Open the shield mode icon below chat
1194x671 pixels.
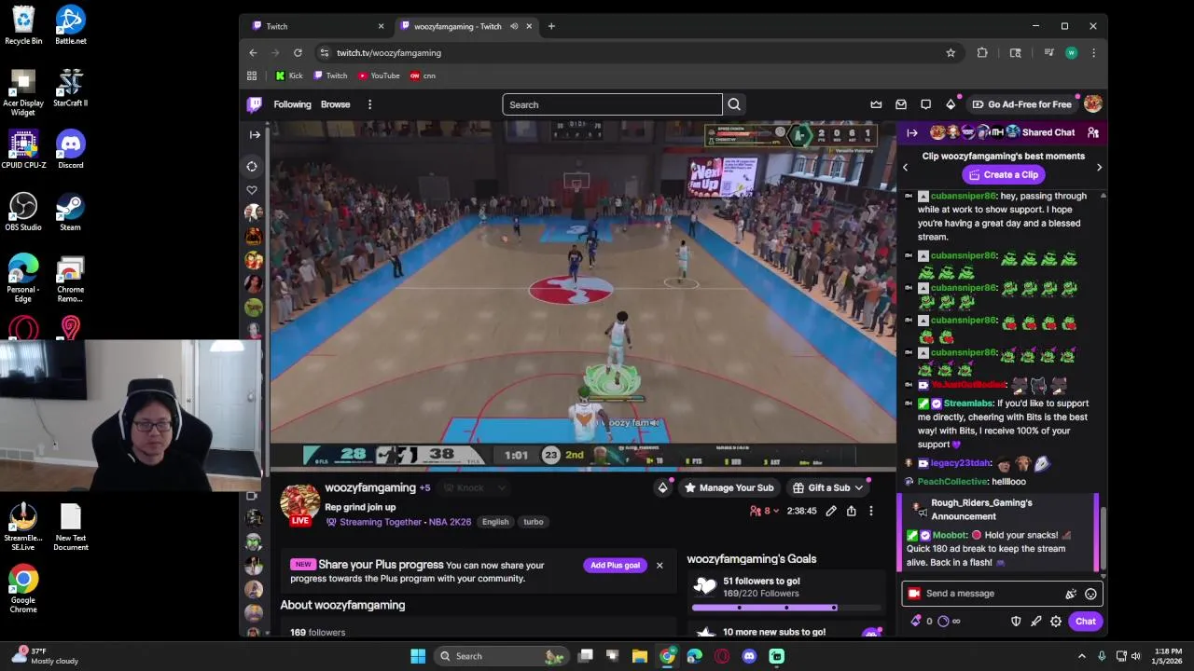pos(1016,622)
